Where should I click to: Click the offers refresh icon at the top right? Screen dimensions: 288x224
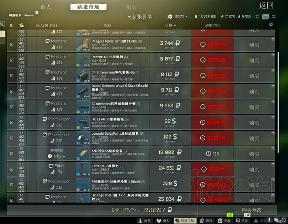[x=271, y=24]
